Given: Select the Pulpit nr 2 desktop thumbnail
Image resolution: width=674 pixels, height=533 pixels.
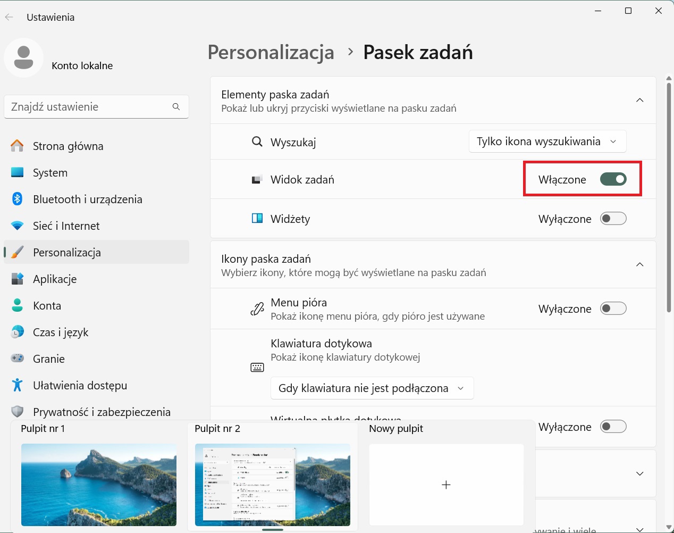Looking at the screenshot, I should pyautogui.click(x=273, y=485).
